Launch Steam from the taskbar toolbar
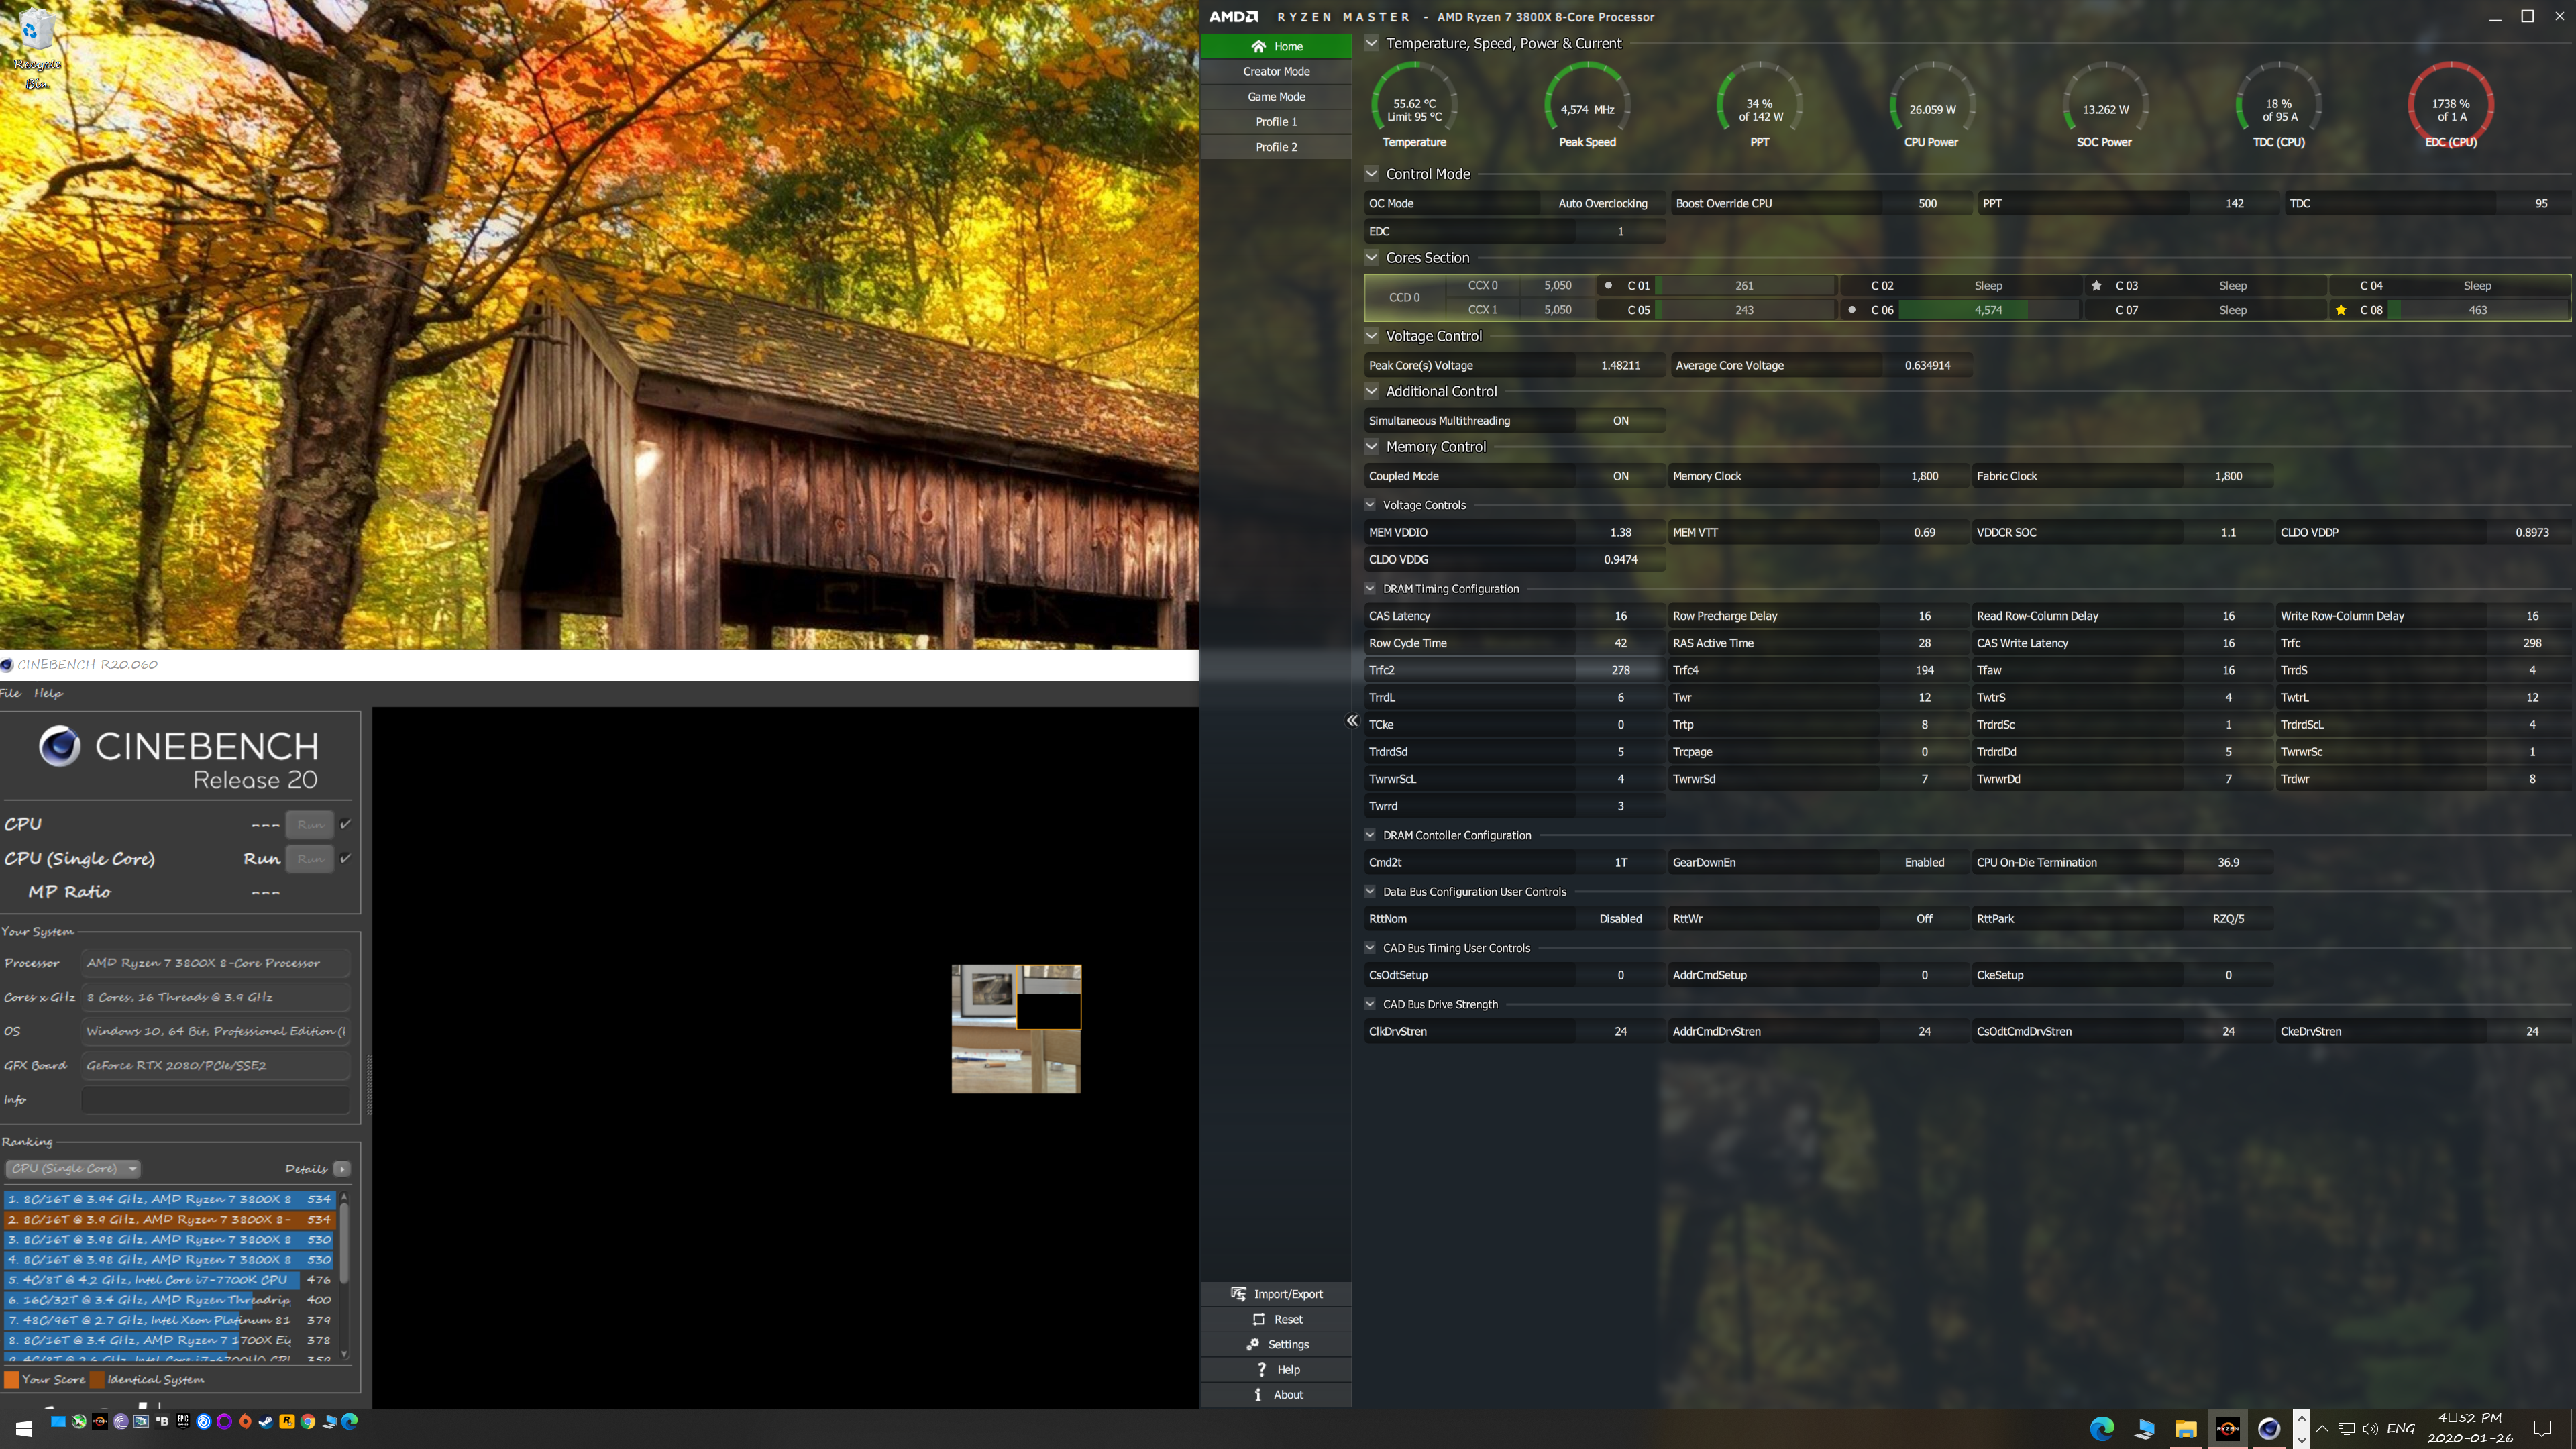 point(266,1421)
